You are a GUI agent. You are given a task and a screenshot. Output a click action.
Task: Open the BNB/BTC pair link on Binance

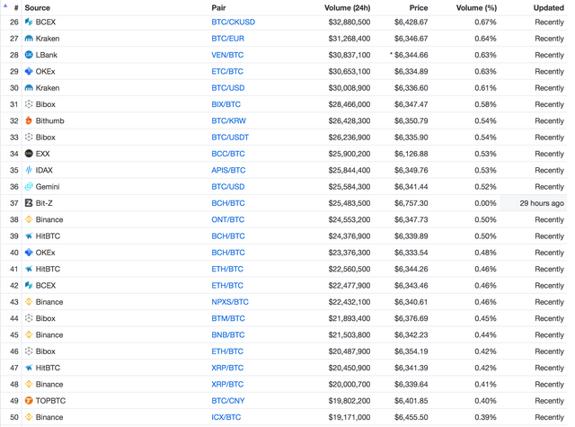pyautogui.click(x=227, y=334)
